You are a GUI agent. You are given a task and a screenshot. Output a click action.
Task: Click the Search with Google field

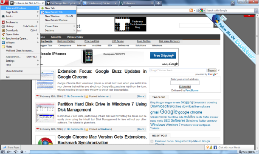(x=230, y=10)
